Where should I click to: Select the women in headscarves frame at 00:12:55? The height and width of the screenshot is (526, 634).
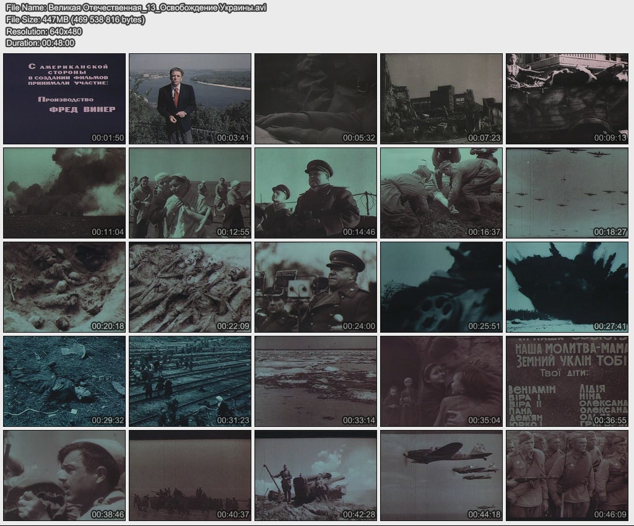pos(190,193)
